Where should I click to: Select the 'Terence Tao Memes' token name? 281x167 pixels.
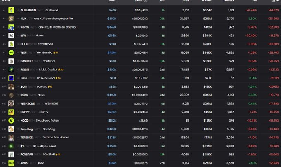coord(56,137)
